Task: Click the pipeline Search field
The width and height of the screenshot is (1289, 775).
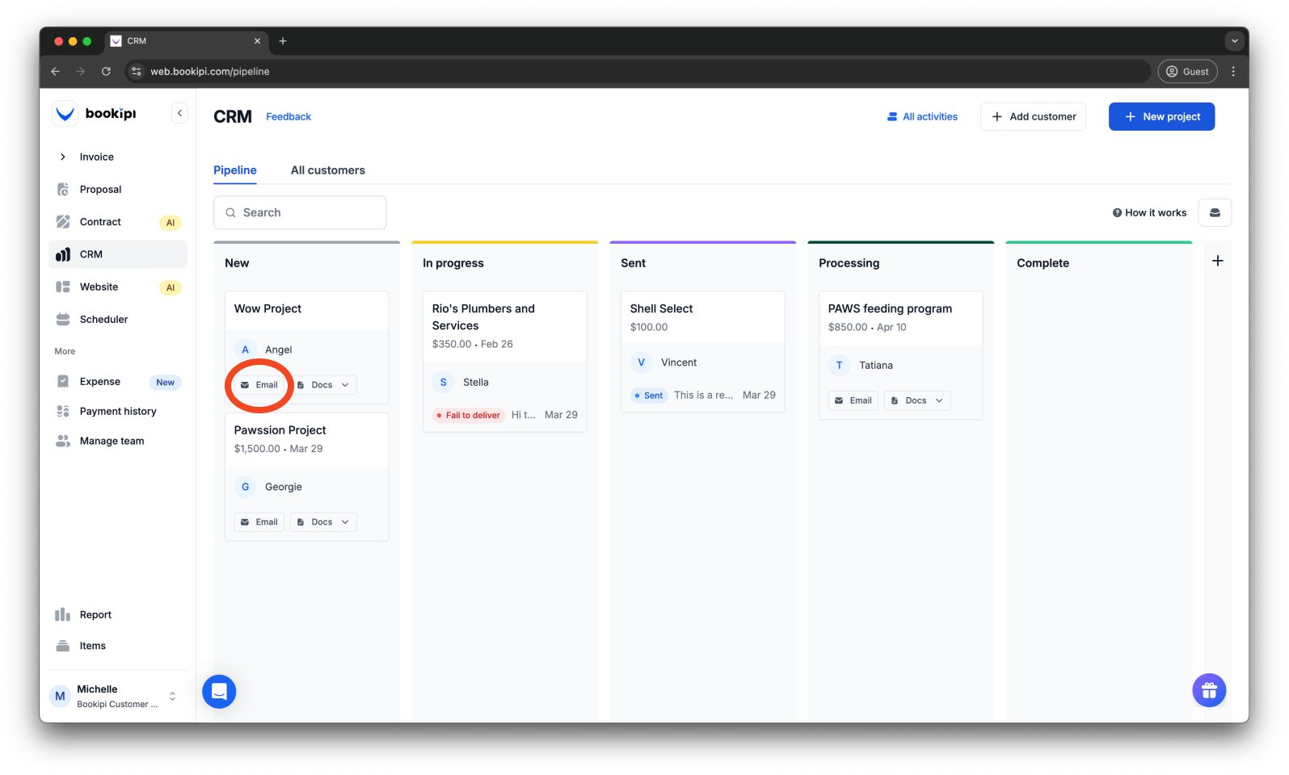Action: 300,212
